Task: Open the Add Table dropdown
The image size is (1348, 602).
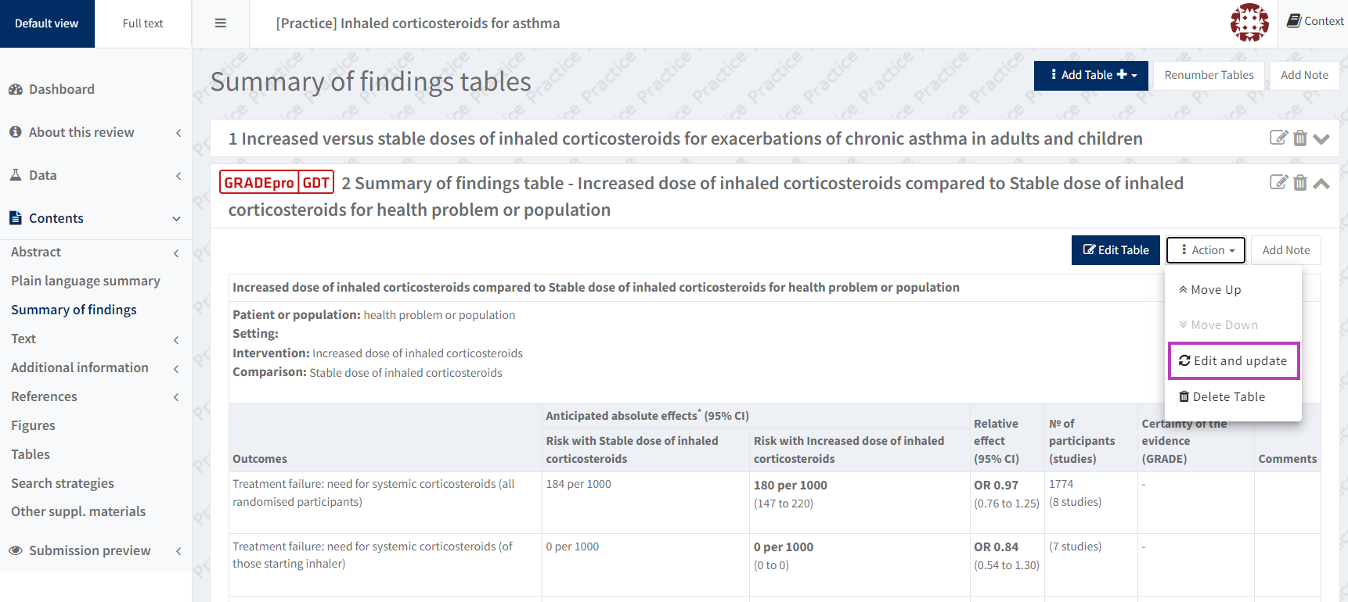Action: (1090, 75)
